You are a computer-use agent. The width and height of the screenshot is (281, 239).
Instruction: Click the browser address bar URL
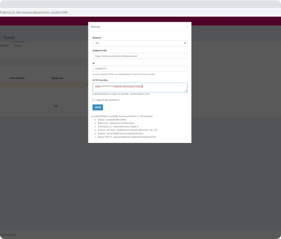(x=34, y=13)
